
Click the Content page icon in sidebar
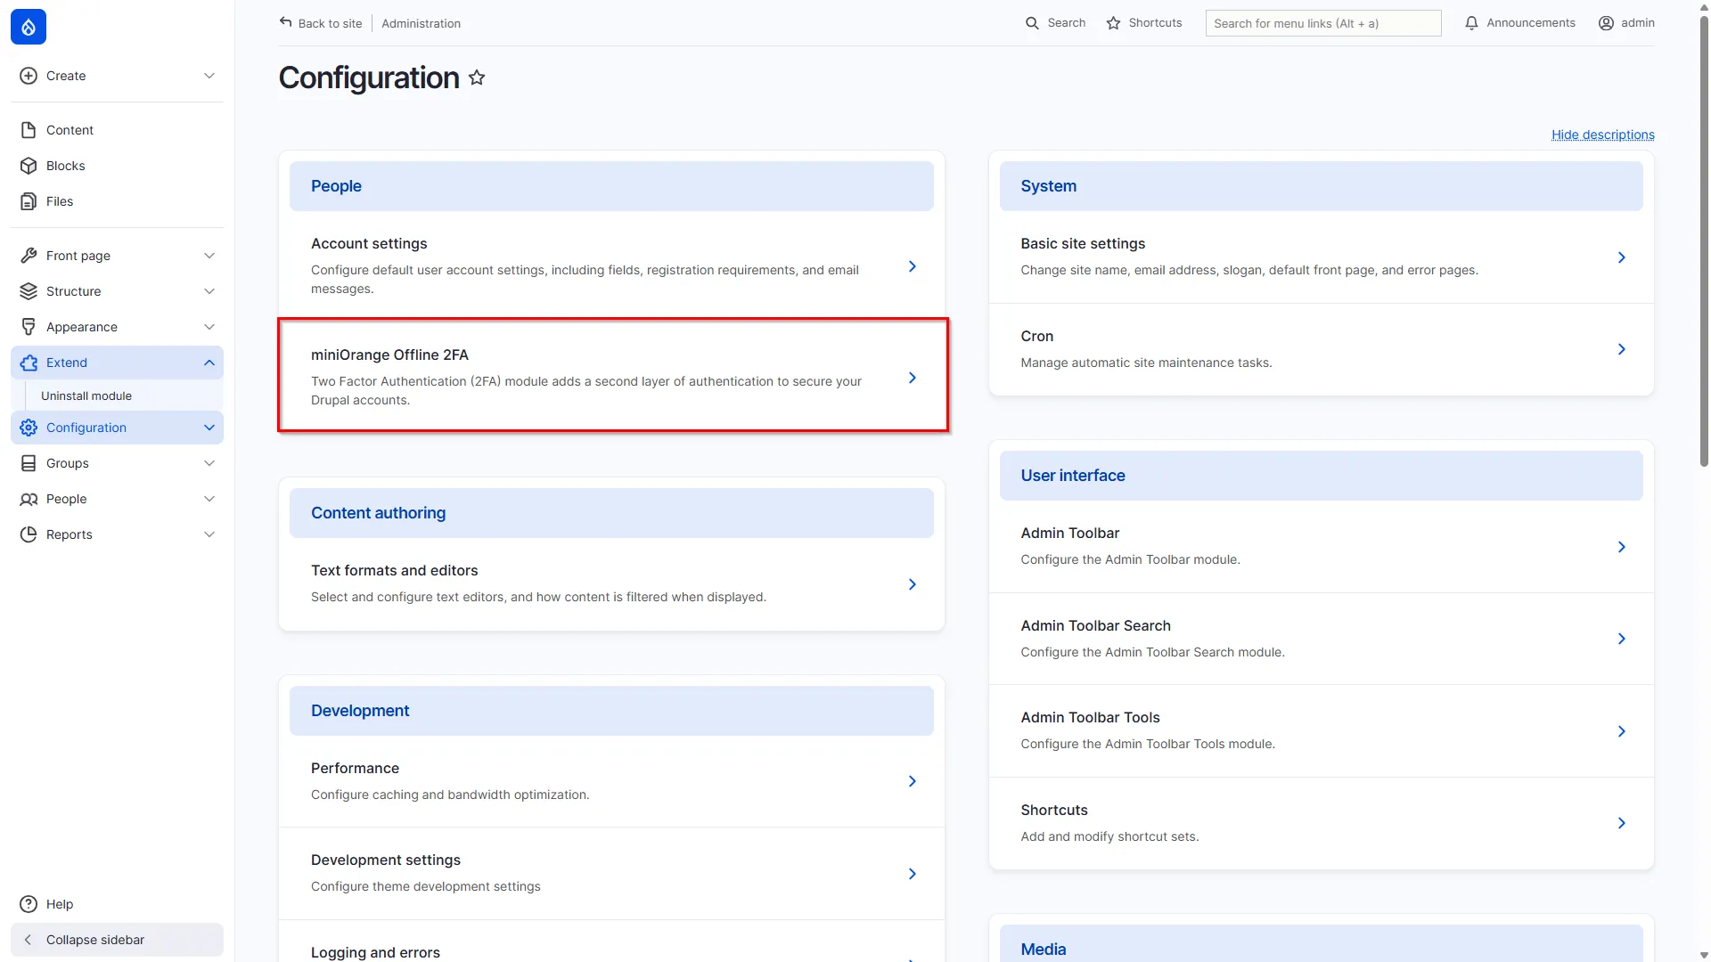click(x=29, y=130)
